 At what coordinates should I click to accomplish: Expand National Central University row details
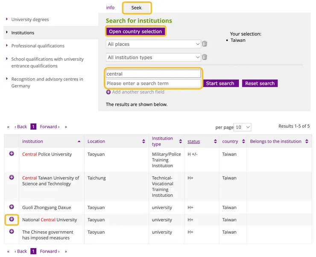pyautogui.click(x=12, y=219)
